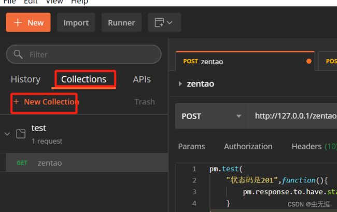Open the APIs tab
The image size is (337, 212).
coord(142,79)
